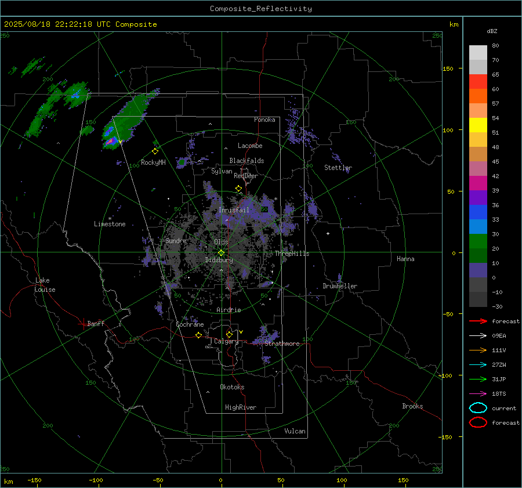Select the Olds label

221,242
